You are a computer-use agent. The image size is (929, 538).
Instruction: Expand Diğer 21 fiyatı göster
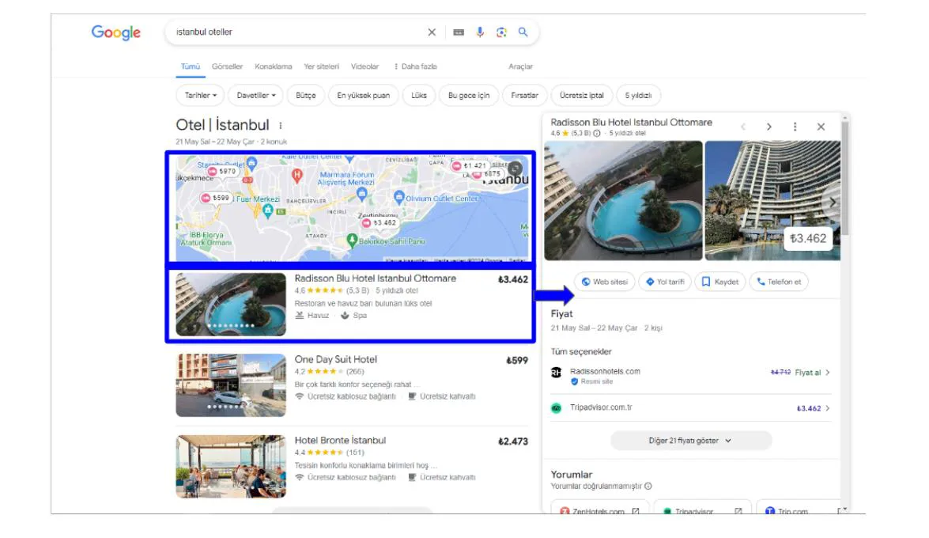(x=691, y=441)
